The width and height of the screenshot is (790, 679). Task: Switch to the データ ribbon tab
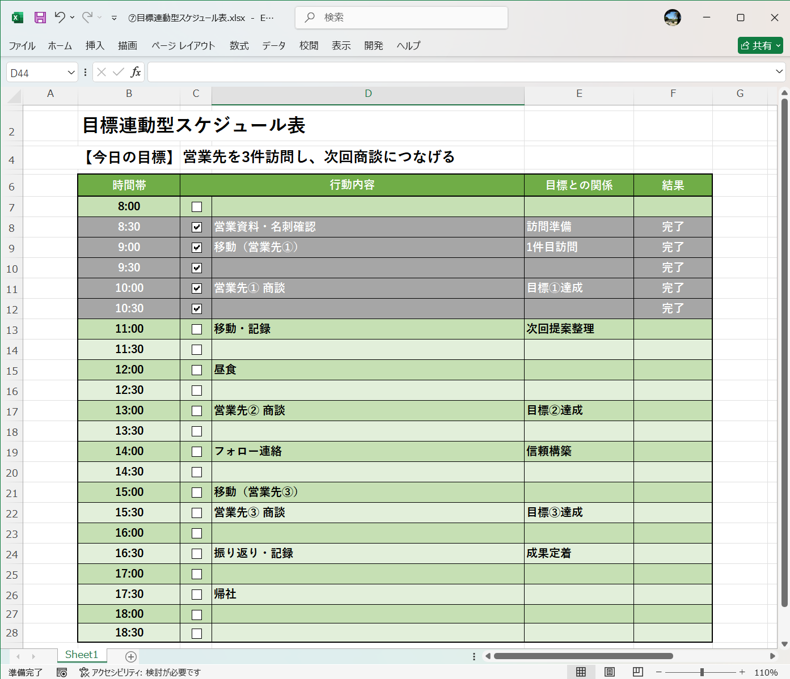pos(274,46)
